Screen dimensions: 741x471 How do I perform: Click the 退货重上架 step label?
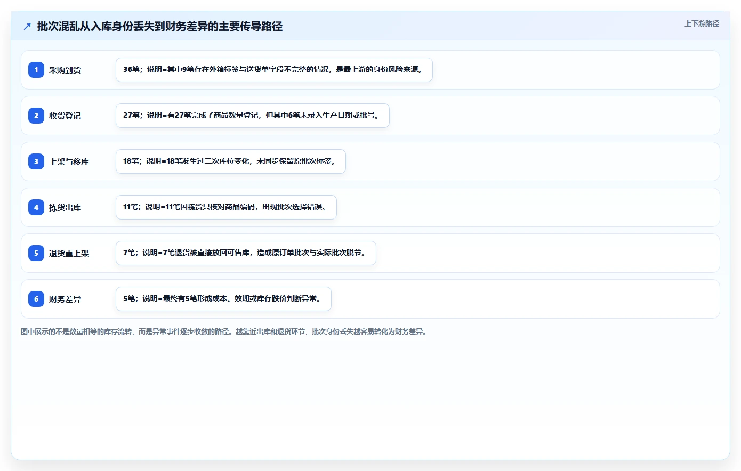tap(69, 253)
